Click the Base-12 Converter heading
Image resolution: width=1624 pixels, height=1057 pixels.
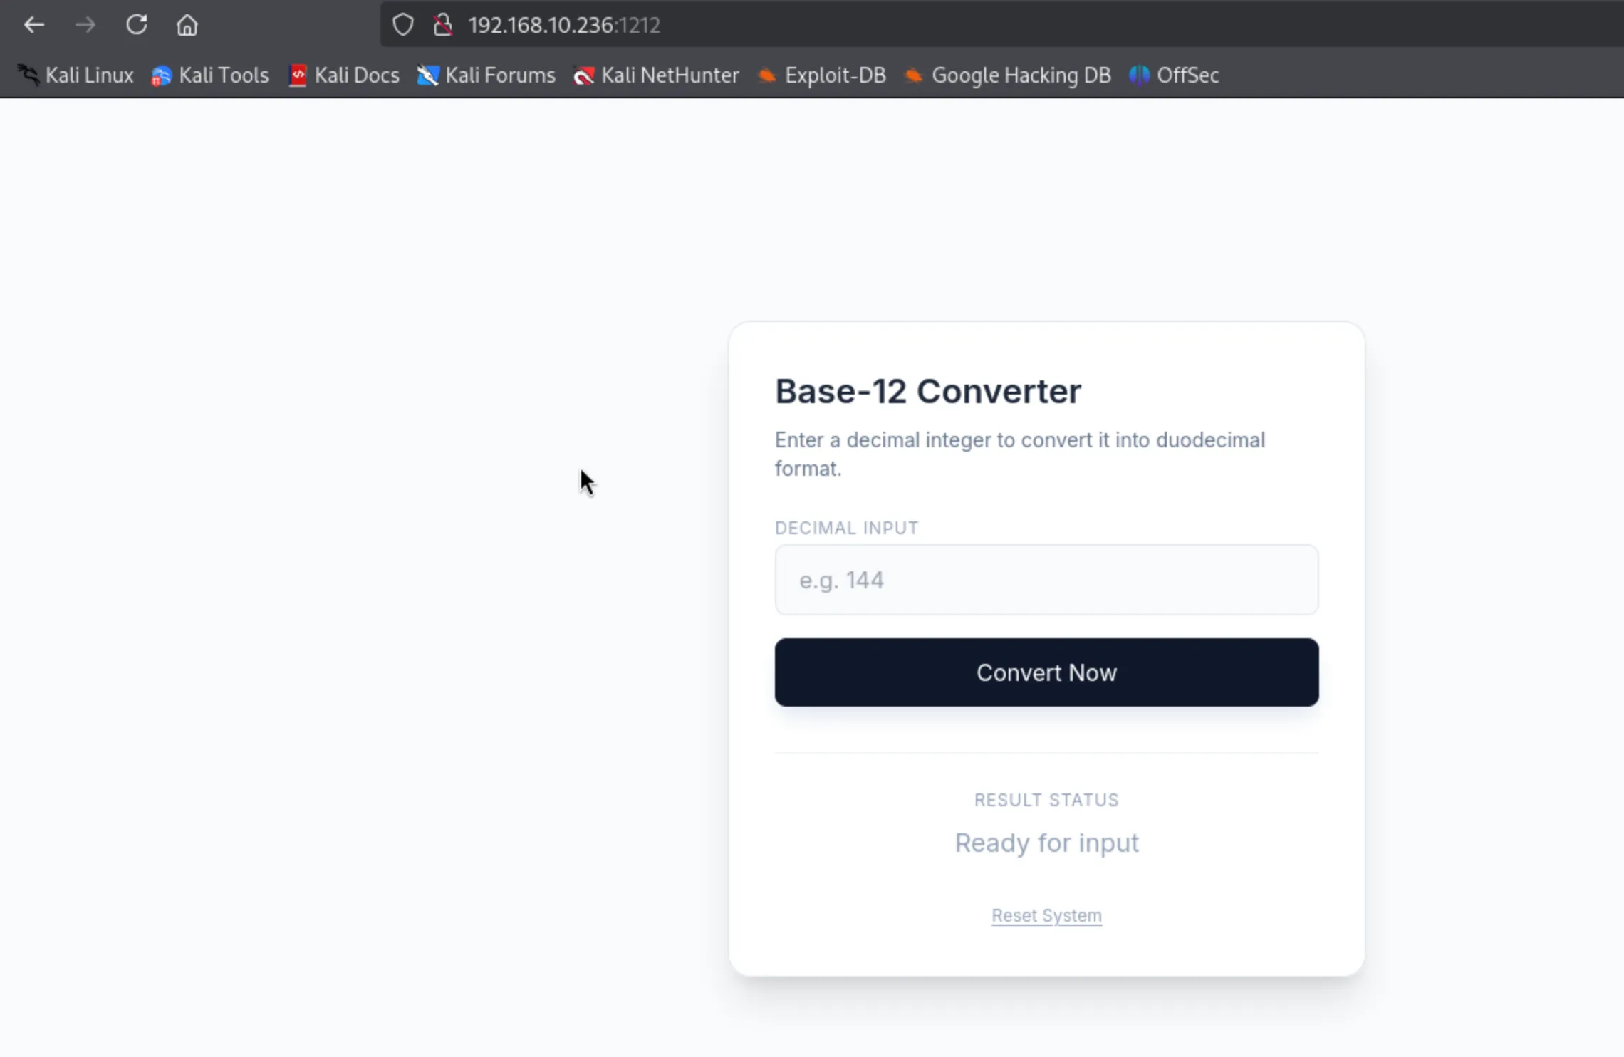(927, 391)
